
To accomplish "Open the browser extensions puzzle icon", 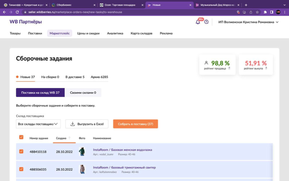I will tap(265, 12).
